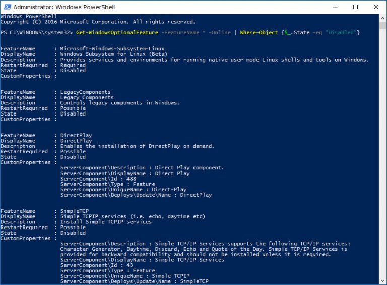The image size is (387, 285).
Task: Minimize the PowerShell window
Action: click(335, 7)
